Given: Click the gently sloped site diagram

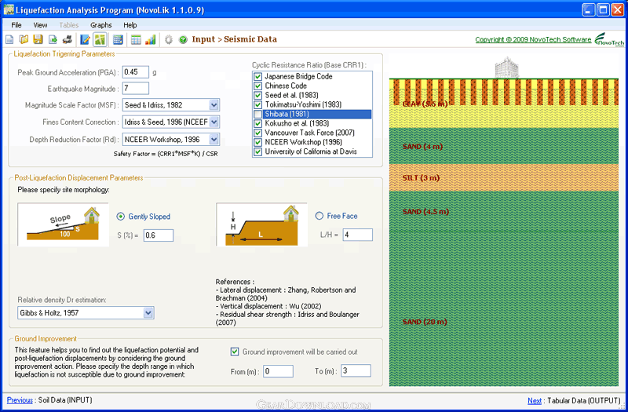Looking at the screenshot, I should tap(63, 224).
